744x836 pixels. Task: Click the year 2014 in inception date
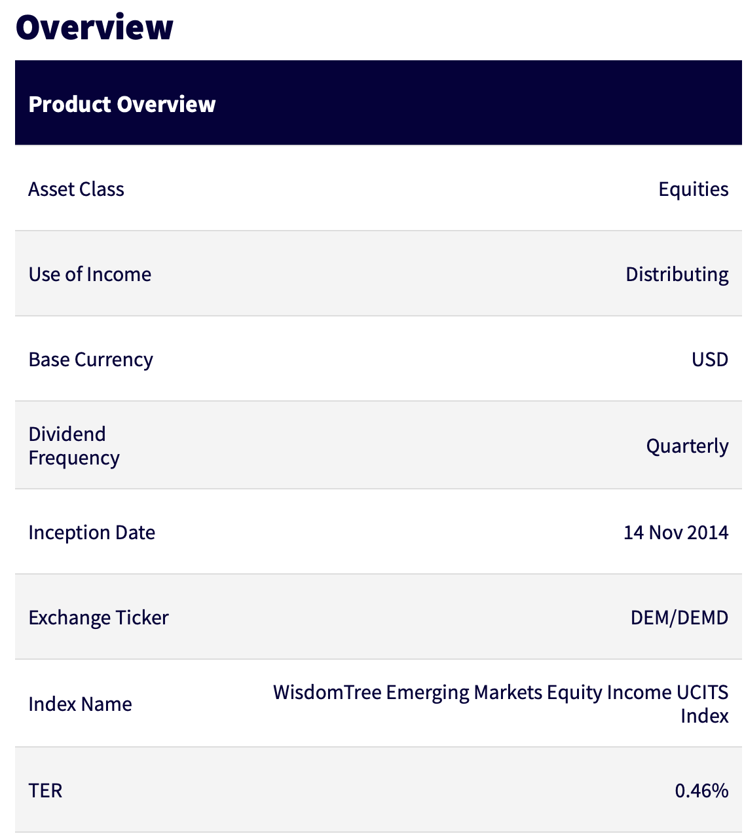click(x=708, y=533)
